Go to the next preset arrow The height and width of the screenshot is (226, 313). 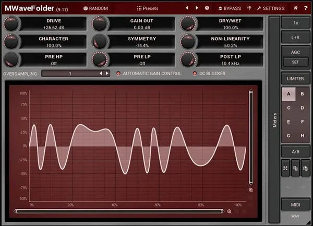pos(197,8)
